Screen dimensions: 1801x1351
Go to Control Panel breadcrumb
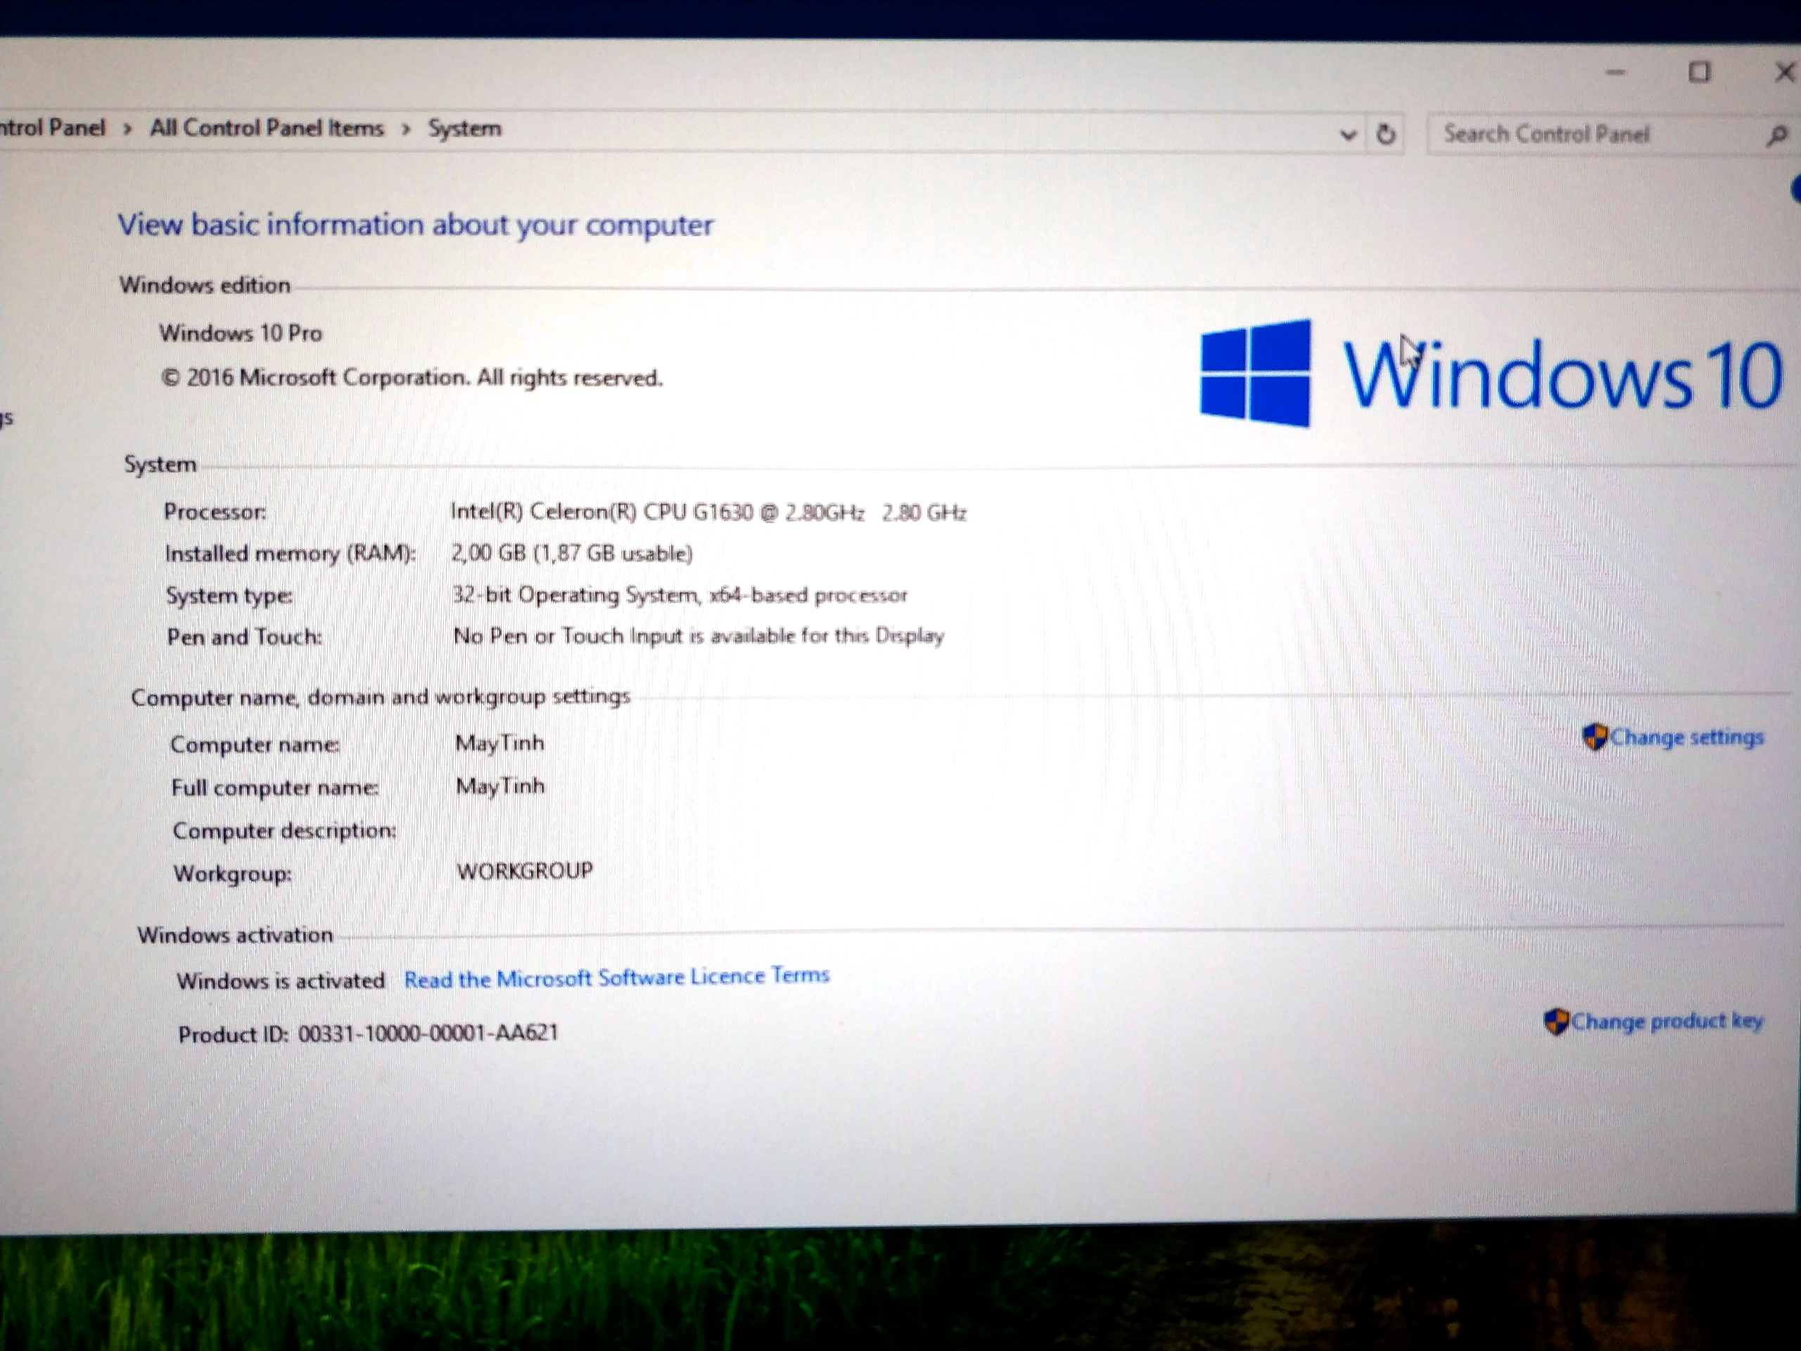(x=53, y=128)
